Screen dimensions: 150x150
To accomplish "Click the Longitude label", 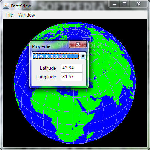I will (x=46, y=77).
